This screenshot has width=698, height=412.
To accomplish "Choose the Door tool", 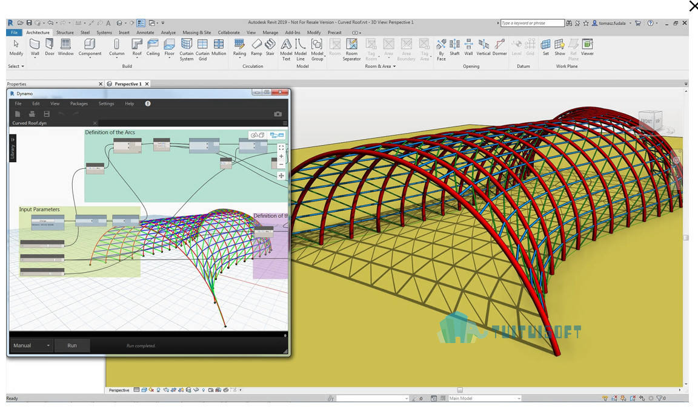I will [50, 47].
